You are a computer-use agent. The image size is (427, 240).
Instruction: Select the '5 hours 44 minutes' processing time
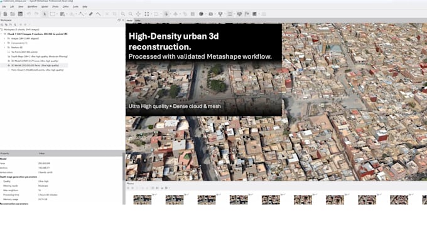click(x=48, y=195)
